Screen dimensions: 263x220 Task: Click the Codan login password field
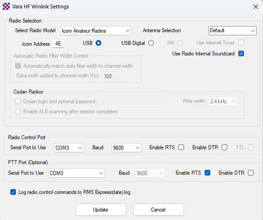click(x=133, y=102)
